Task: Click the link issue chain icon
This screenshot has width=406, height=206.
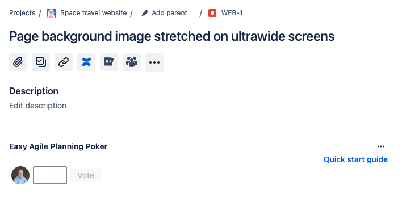Action: [x=64, y=62]
